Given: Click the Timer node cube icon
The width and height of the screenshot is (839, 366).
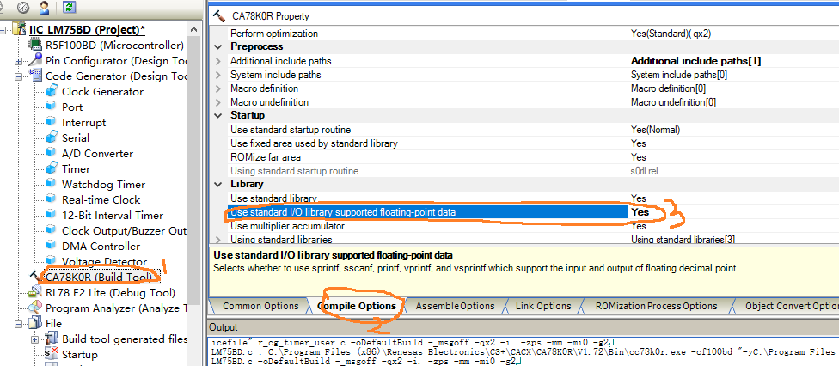Looking at the screenshot, I should (52, 168).
